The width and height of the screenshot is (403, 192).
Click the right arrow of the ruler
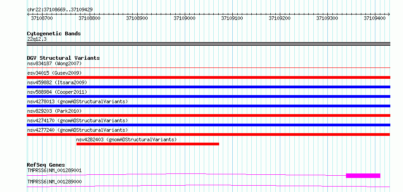[389, 14]
